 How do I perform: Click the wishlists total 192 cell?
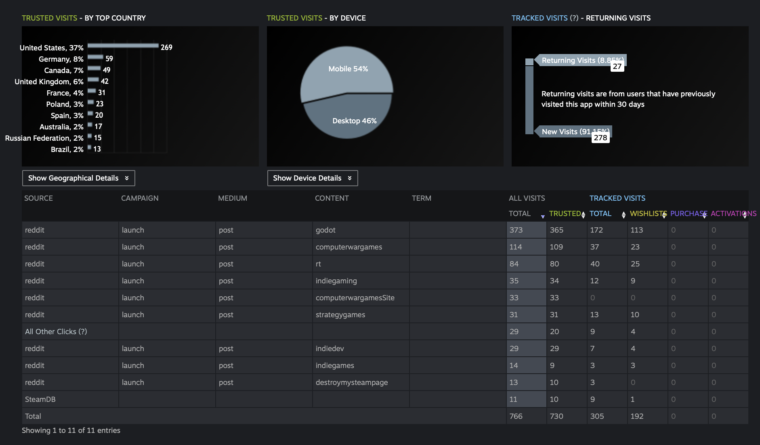coord(648,416)
